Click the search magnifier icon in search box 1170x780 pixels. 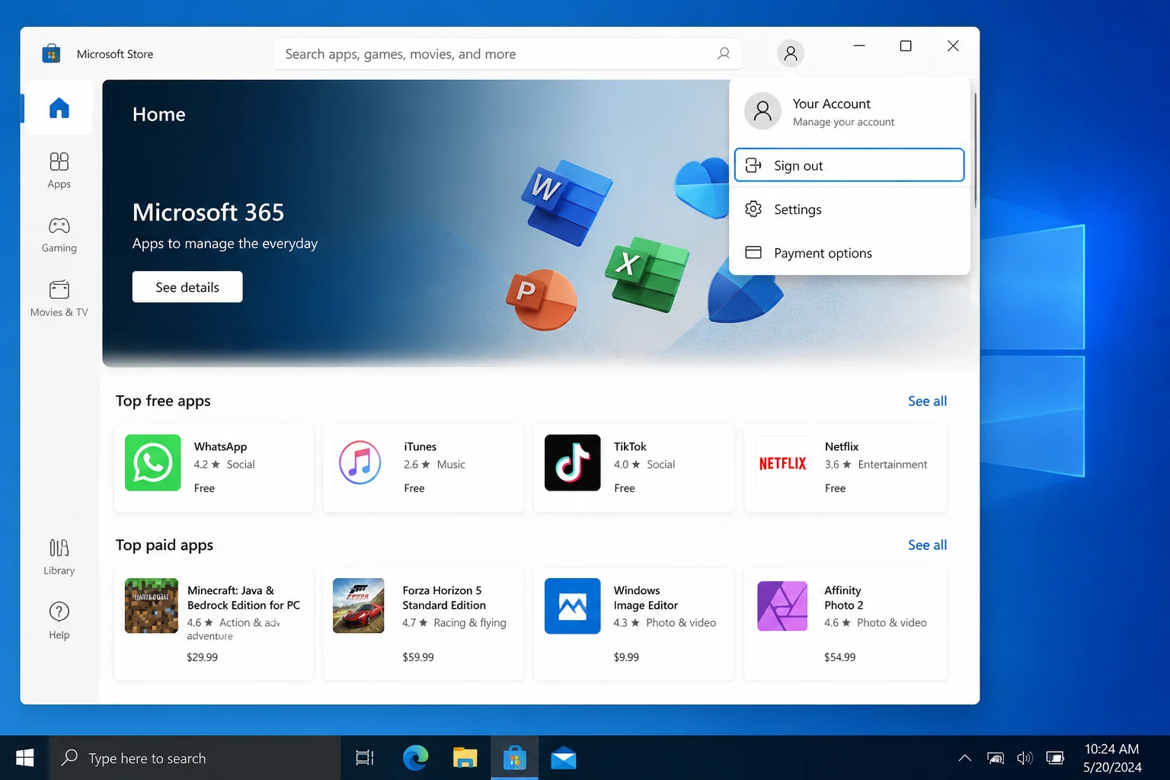click(723, 53)
